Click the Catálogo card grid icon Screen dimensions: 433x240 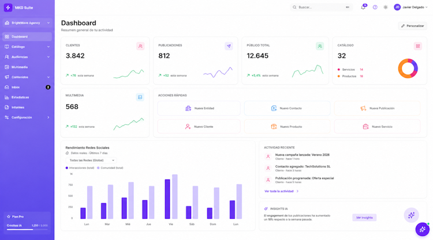pyautogui.click(x=417, y=46)
